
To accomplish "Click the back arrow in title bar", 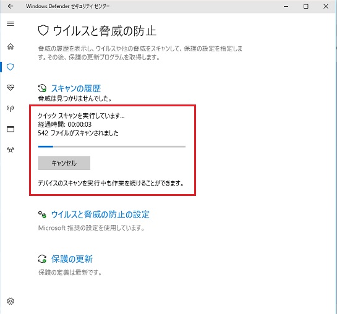I will pyautogui.click(x=11, y=6).
